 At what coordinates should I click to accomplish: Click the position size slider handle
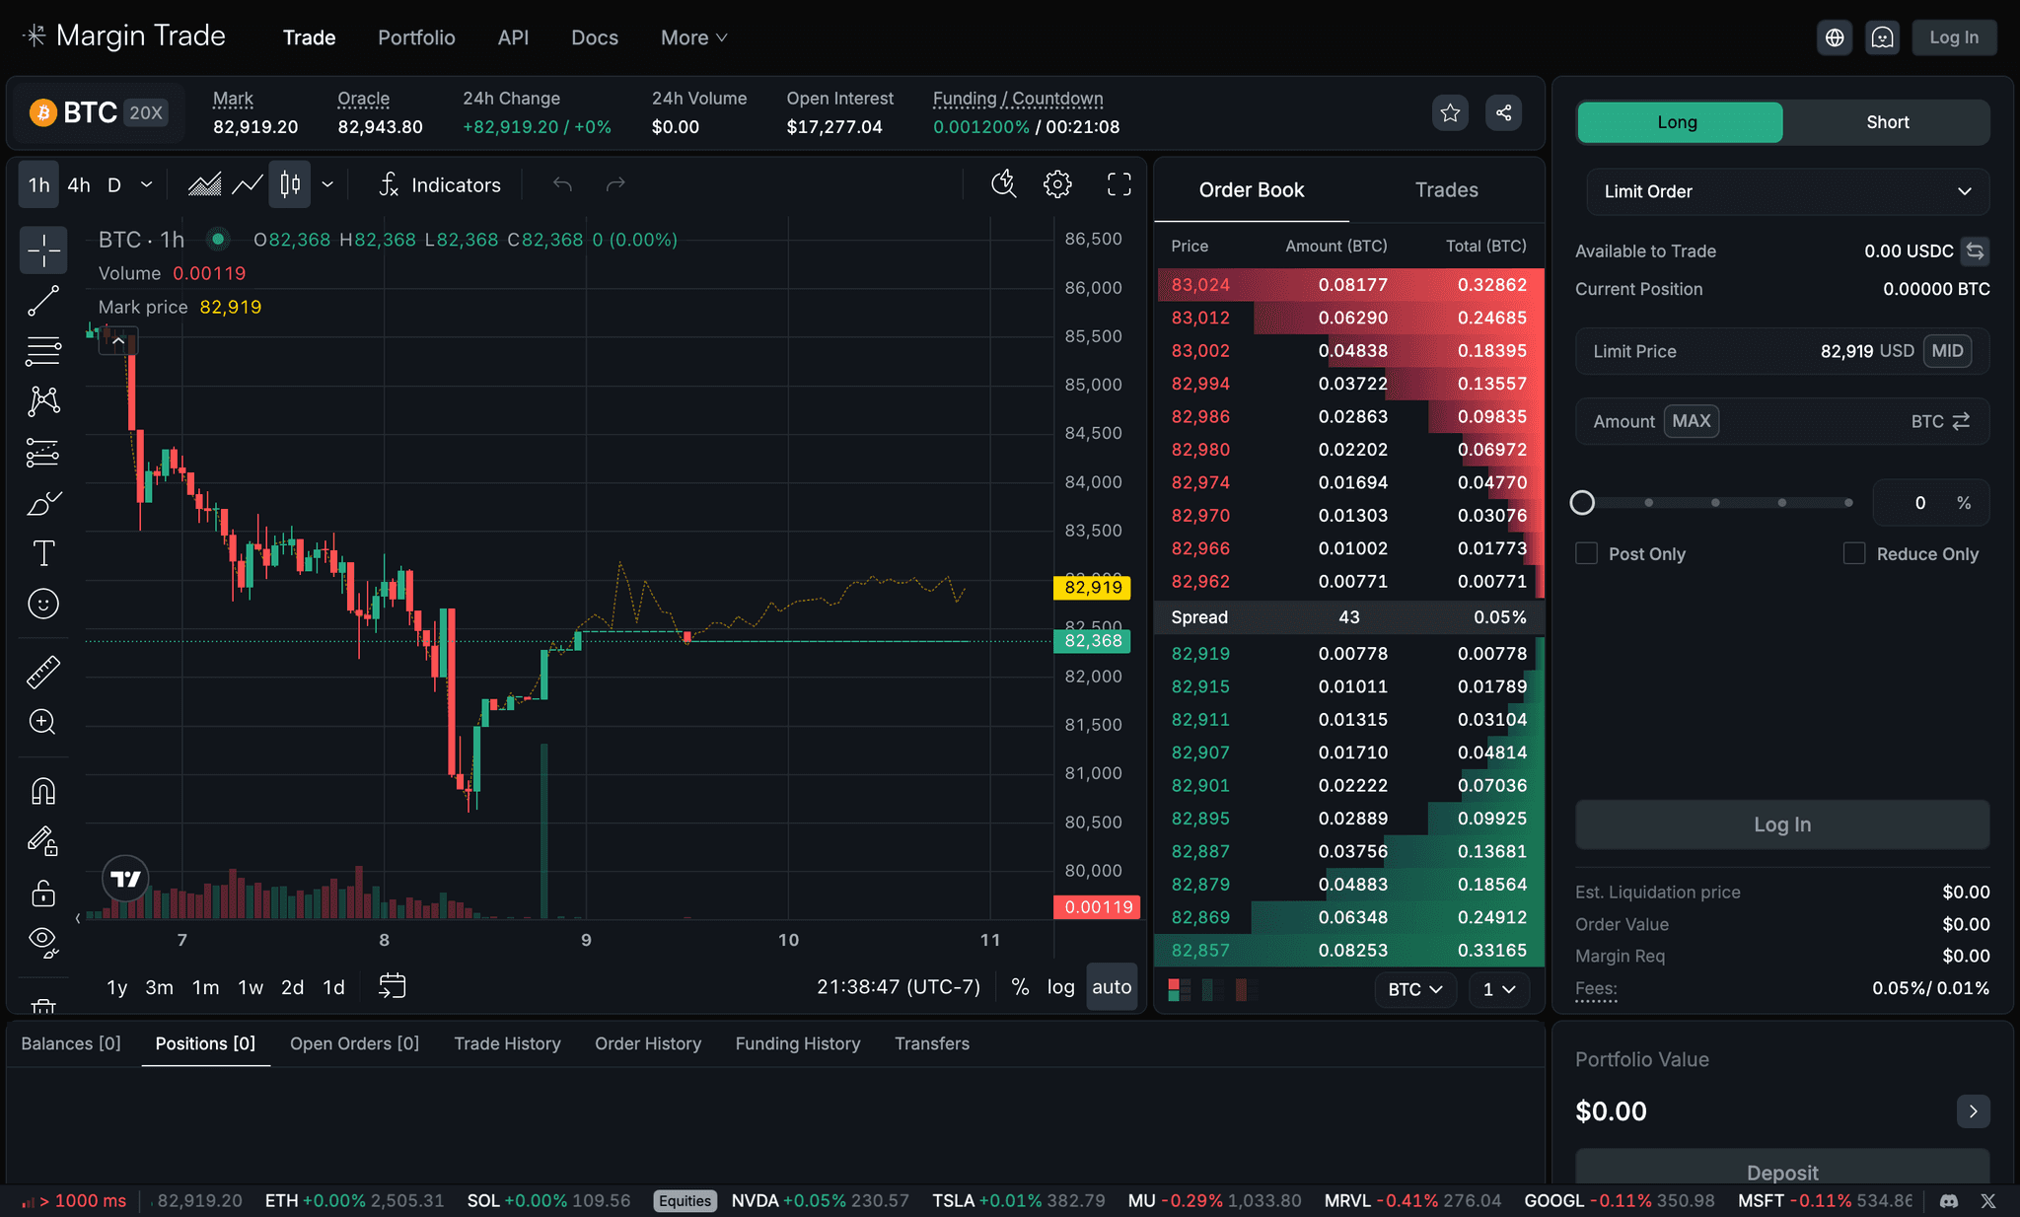point(1582,503)
